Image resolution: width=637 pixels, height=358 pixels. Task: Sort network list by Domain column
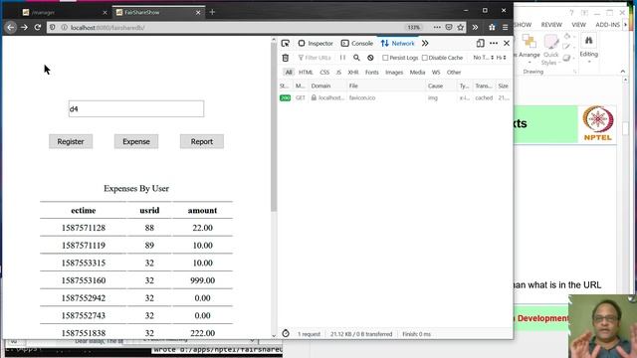click(x=327, y=87)
